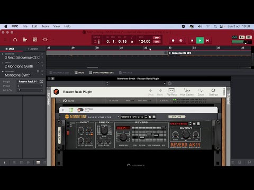This screenshot has width=254, height=190.
Task: Expand the Sequence section chevron
Action: [x=3, y=54]
